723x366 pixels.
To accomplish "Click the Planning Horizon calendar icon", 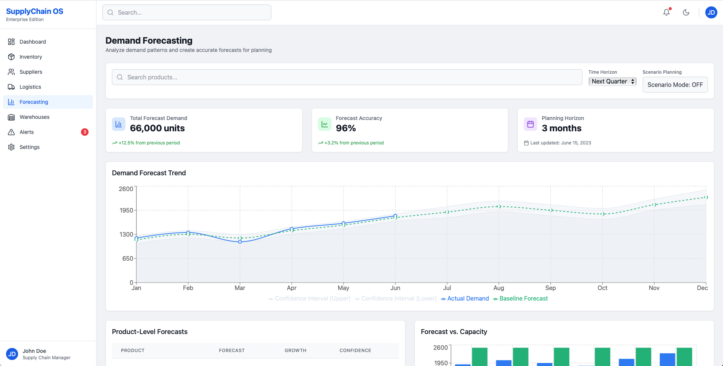I will (530, 124).
